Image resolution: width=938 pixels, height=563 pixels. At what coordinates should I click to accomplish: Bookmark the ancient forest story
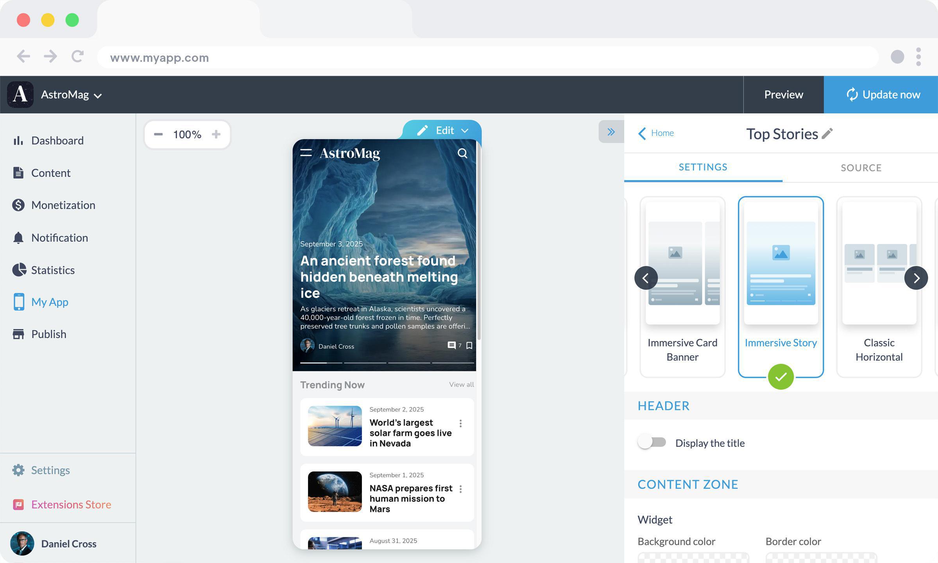[469, 346]
